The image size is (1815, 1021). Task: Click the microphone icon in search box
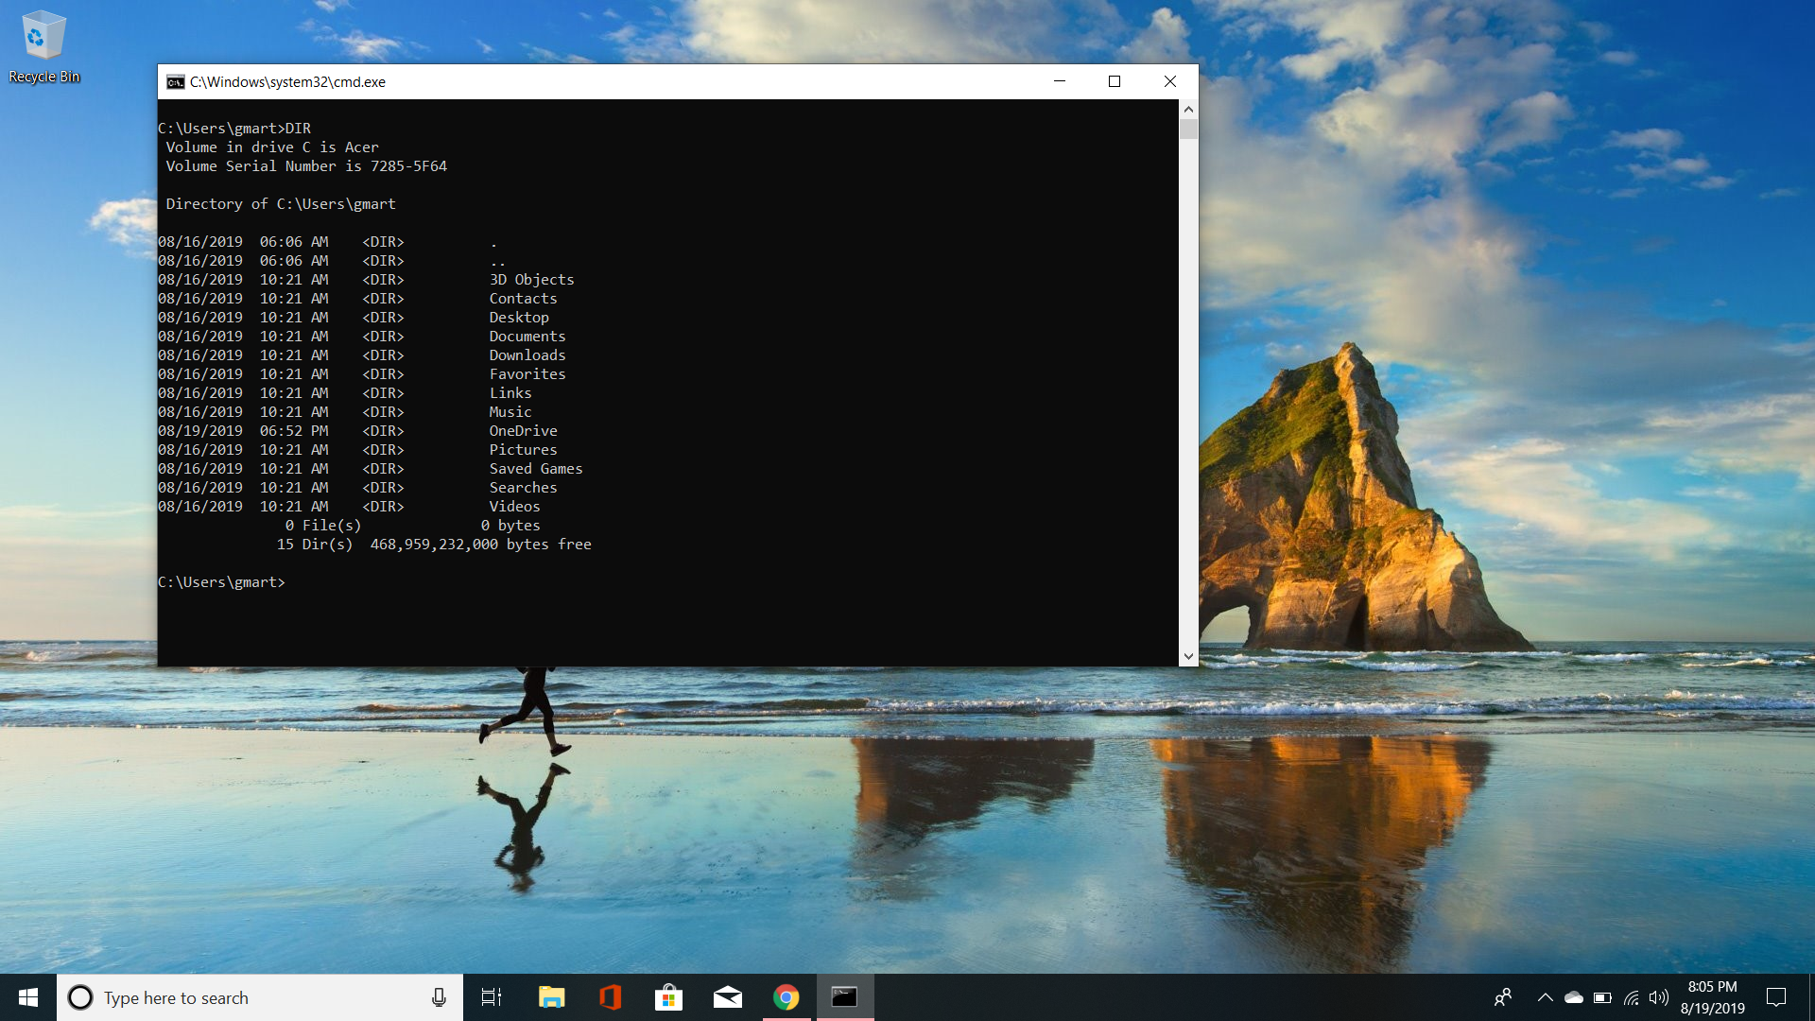[439, 997]
